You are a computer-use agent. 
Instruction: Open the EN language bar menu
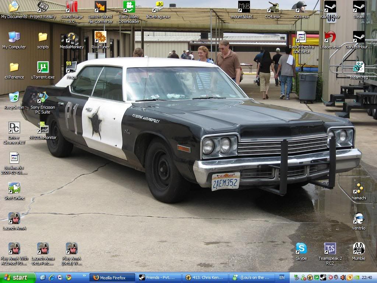(283, 277)
